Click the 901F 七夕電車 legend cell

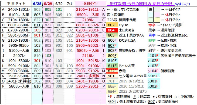[112, 76]
